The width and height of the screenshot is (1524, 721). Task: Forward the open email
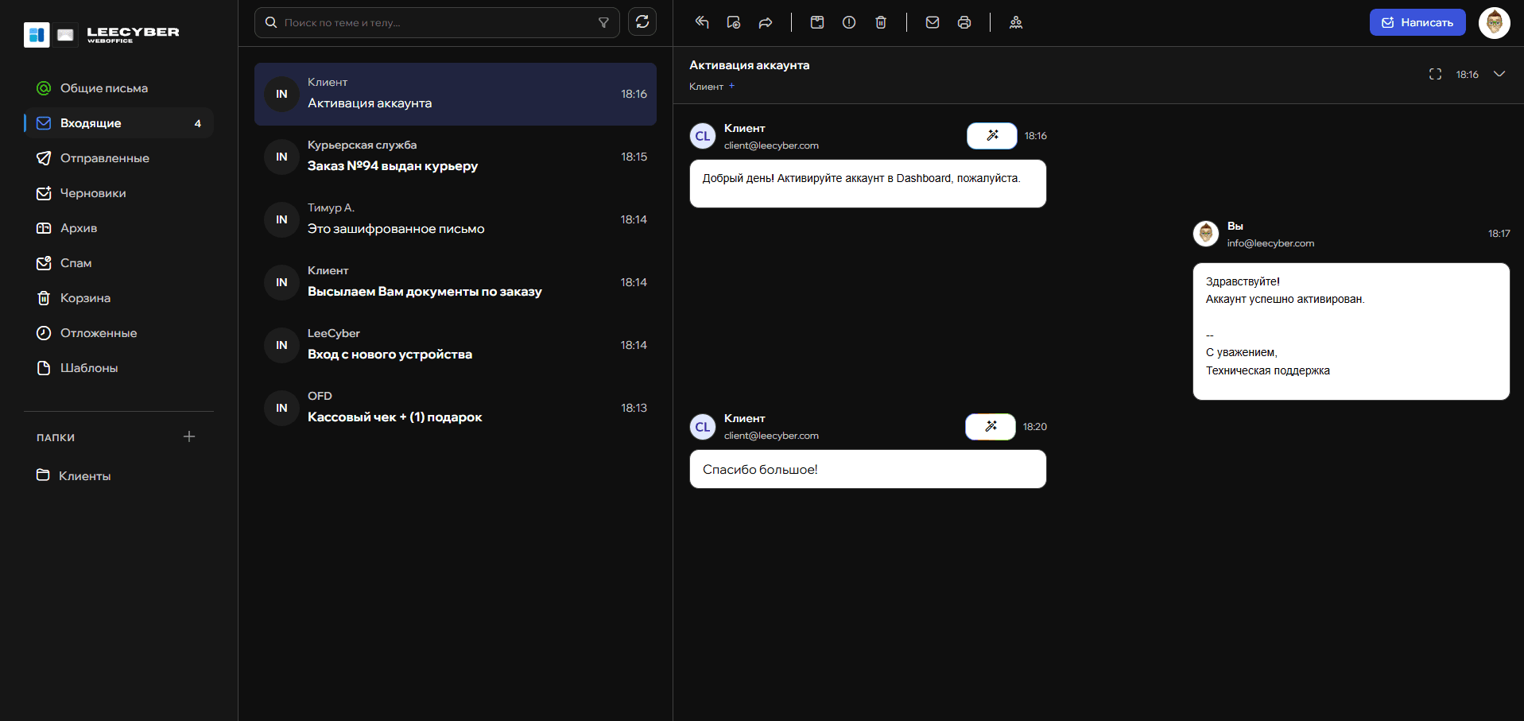[765, 22]
